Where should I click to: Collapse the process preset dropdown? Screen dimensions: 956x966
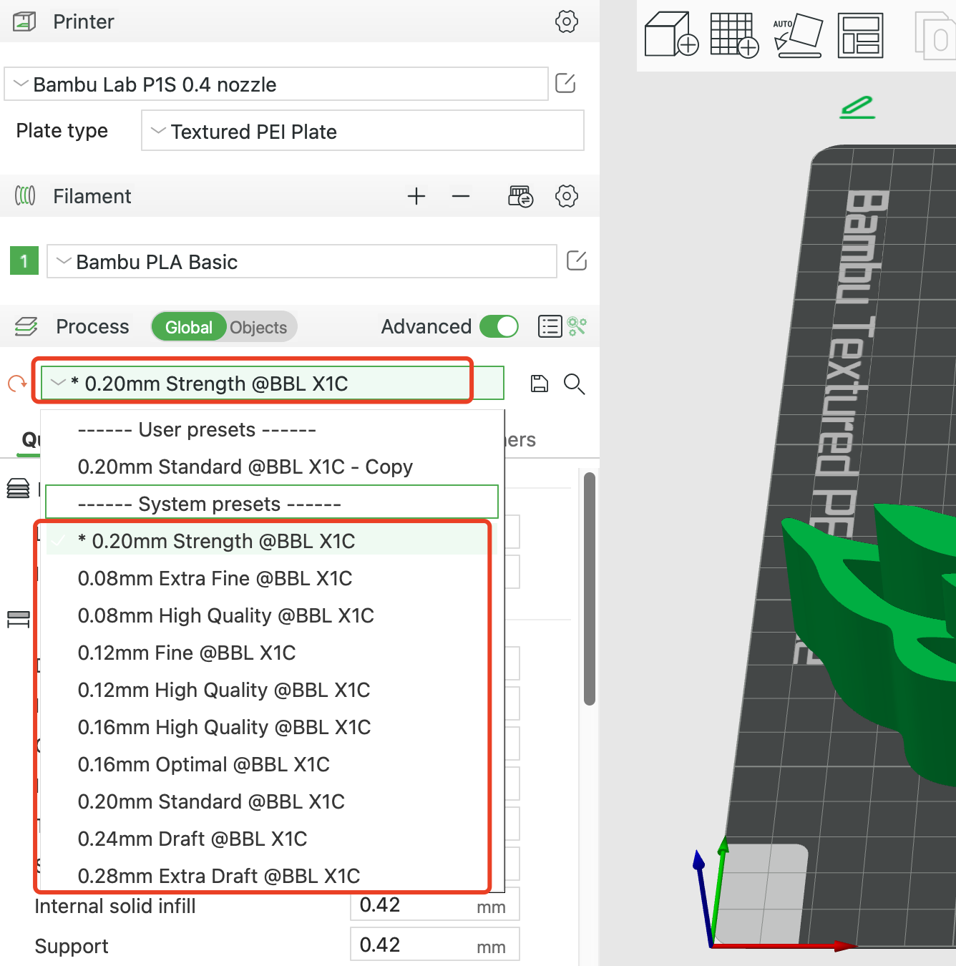click(273, 384)
